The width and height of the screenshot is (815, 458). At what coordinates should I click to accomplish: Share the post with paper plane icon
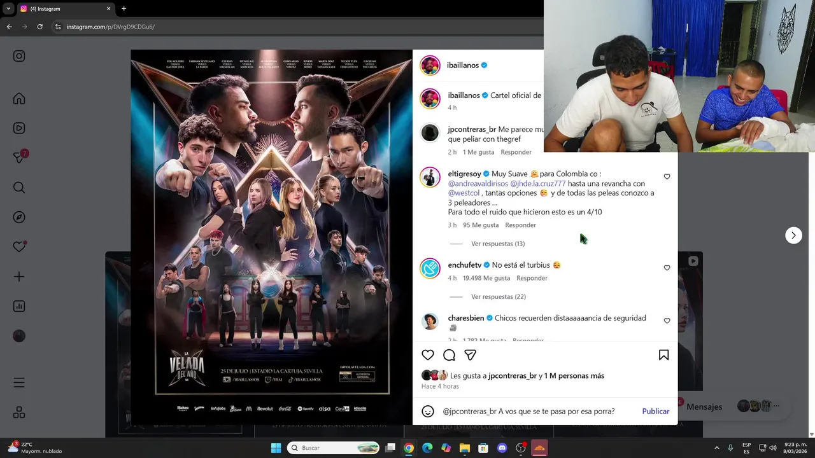coord(470,355)
